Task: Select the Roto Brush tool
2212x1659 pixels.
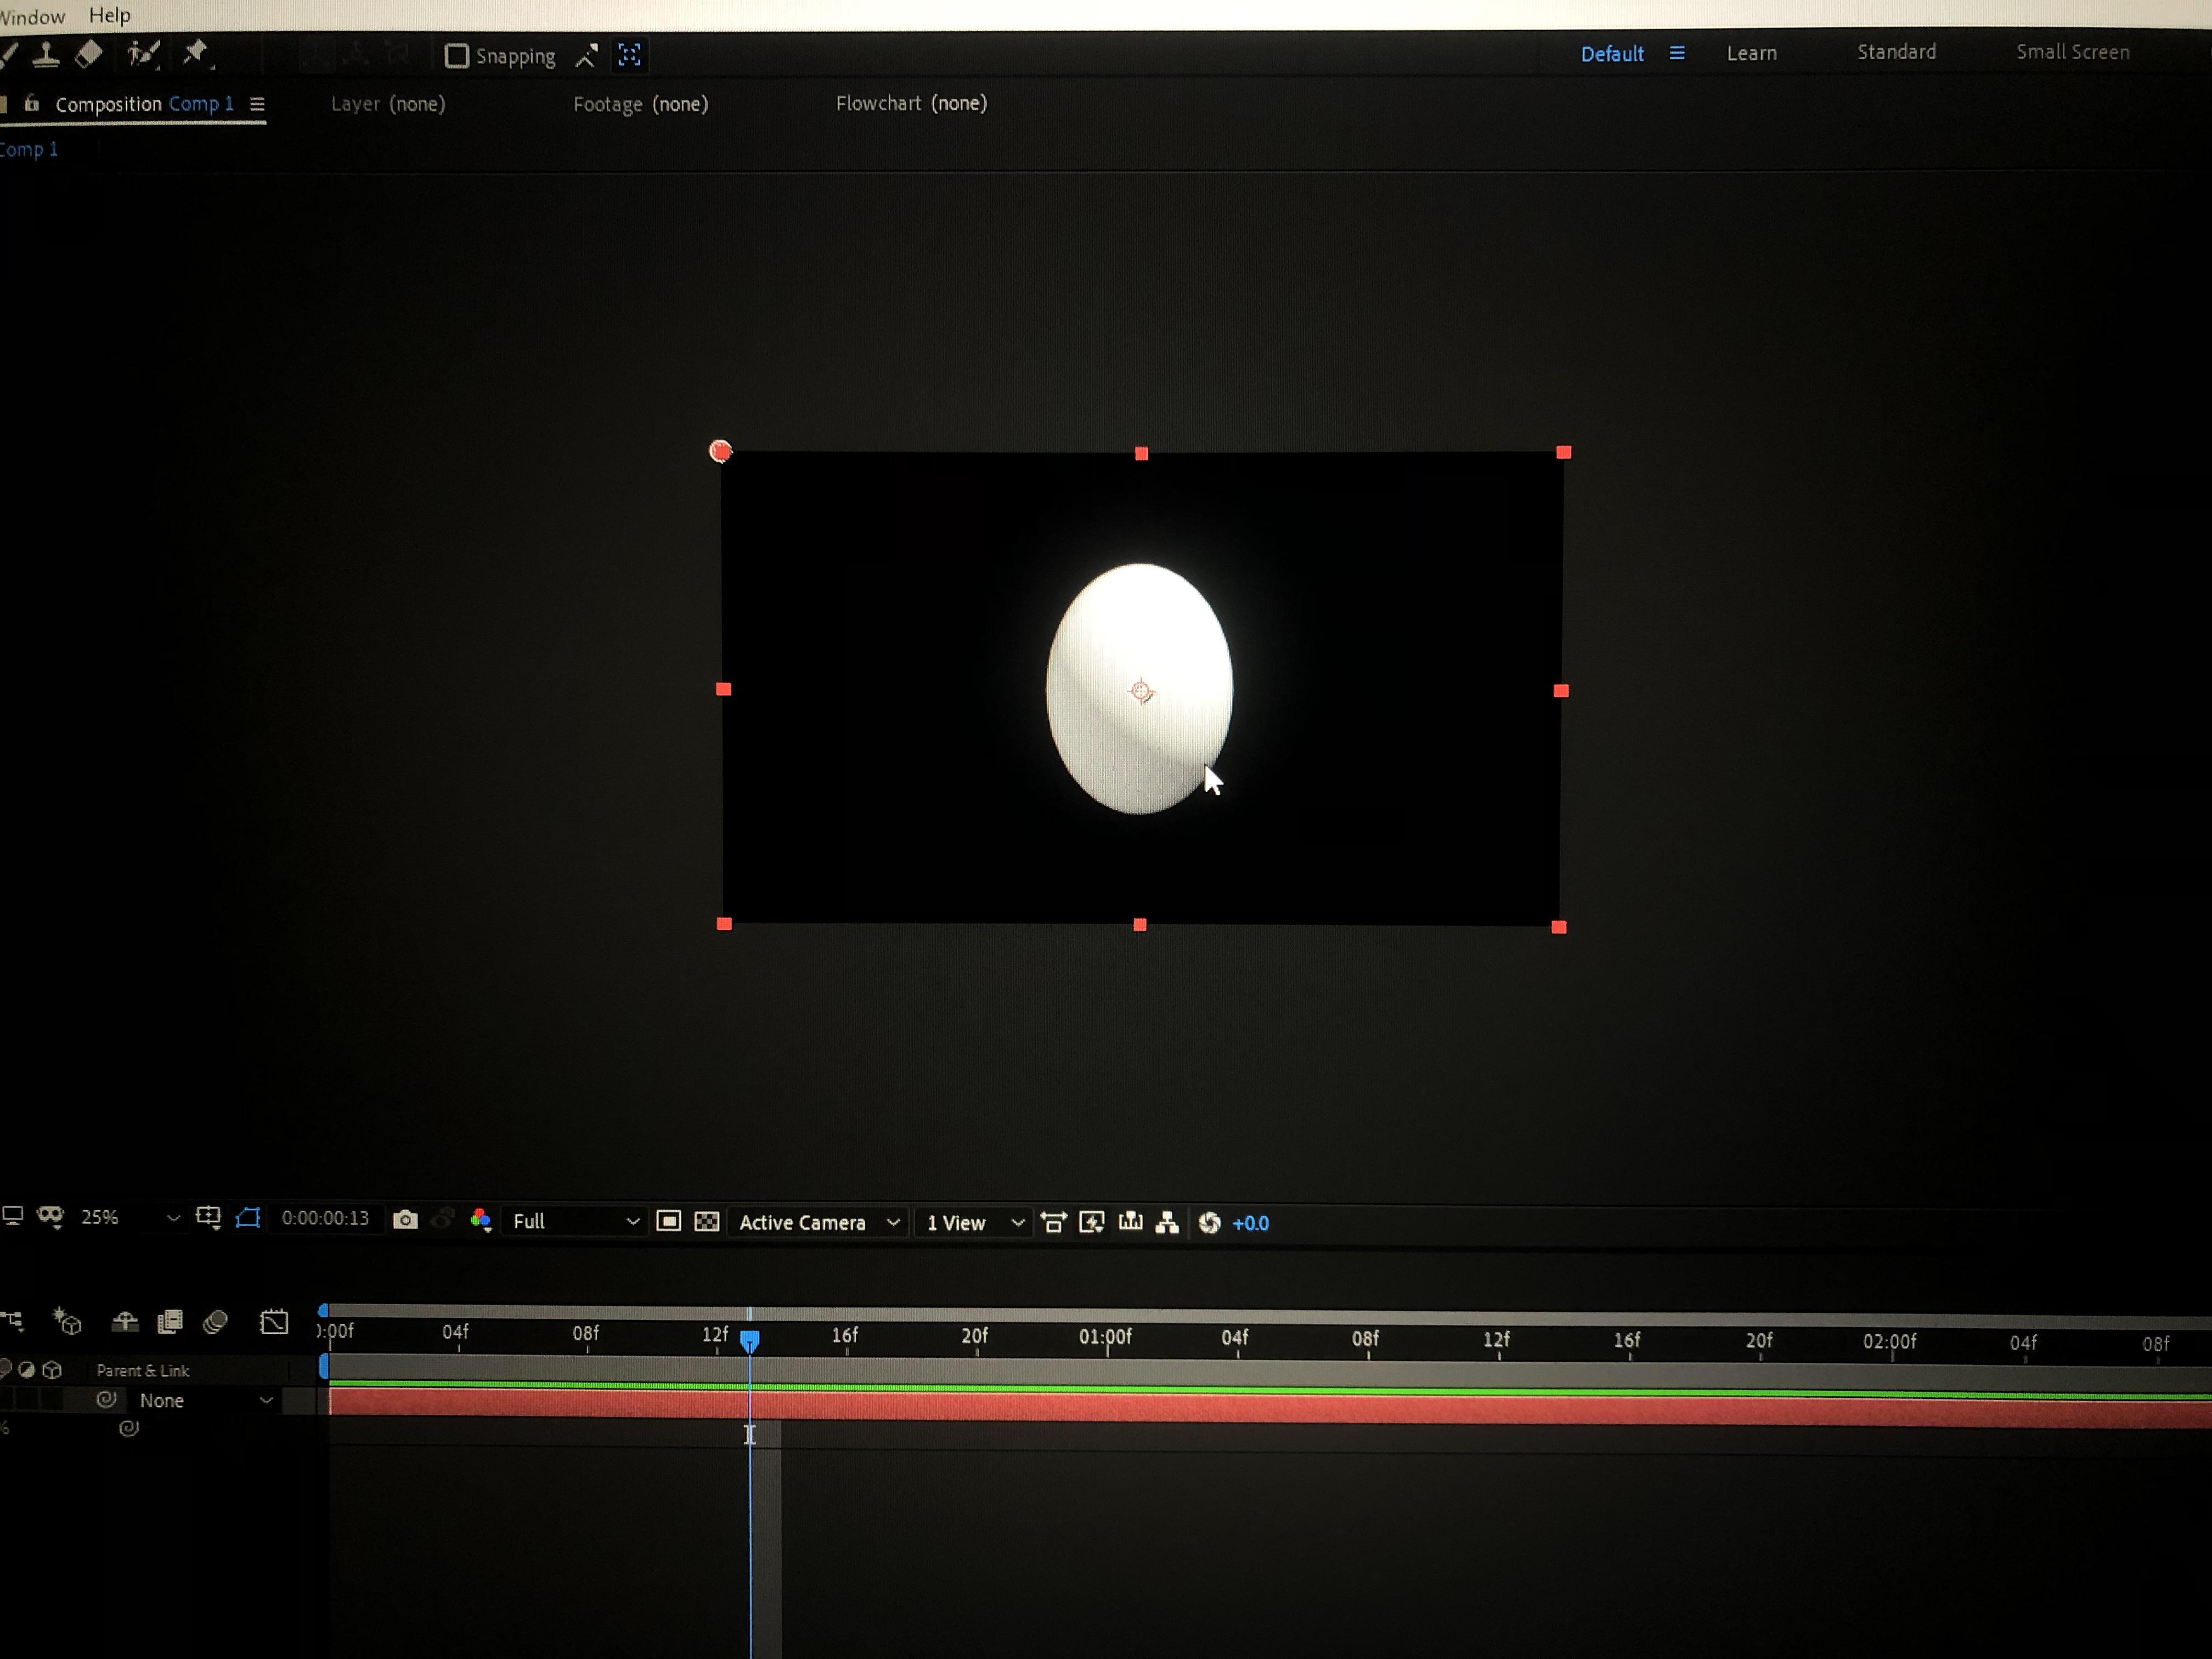Action: (x=143, y=54)
